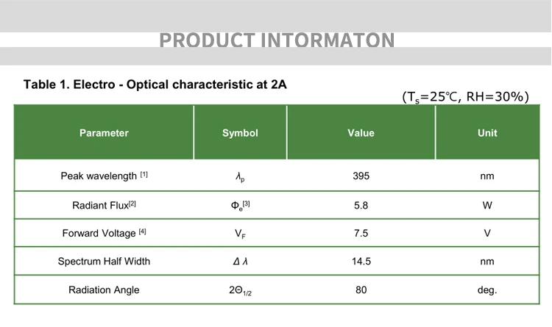Select the Symbol column header

coord(240,133)
